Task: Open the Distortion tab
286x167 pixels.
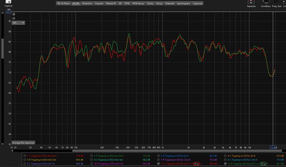Action: pyautogui.click(x=87, y=3)
